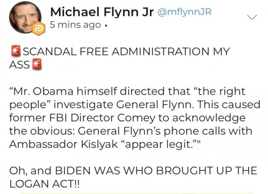Click the dot separator after the timestamp
The height and width of the screenshot is (194, 268).
106,26
